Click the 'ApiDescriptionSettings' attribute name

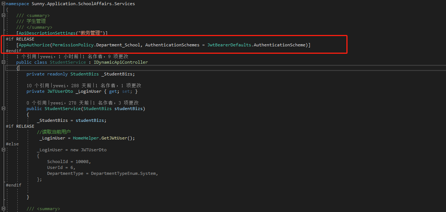pyautogui.click(x=47, y=33)
